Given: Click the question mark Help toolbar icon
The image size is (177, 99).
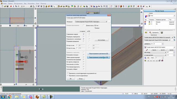Looking at the screenshot, I should click(36, 6).
